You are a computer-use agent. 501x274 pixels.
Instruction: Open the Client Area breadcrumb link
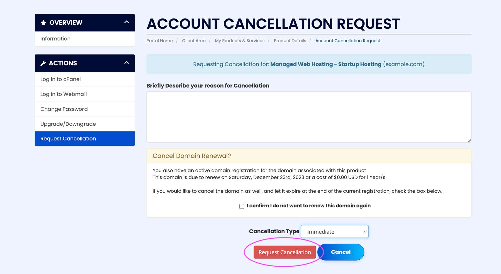(x=194, y=41)
